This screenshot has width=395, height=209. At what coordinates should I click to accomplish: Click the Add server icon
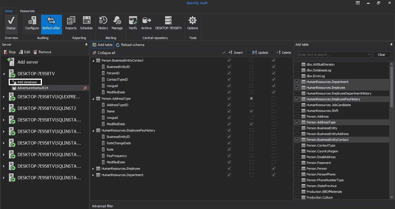tap(11, 62)
